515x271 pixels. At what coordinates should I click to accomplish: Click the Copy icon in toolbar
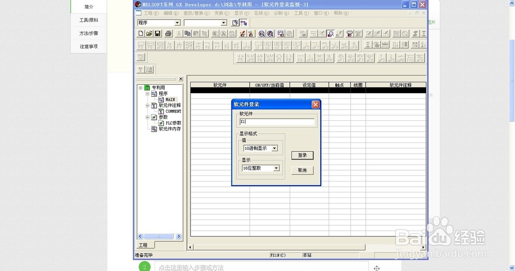coord(187,33)
